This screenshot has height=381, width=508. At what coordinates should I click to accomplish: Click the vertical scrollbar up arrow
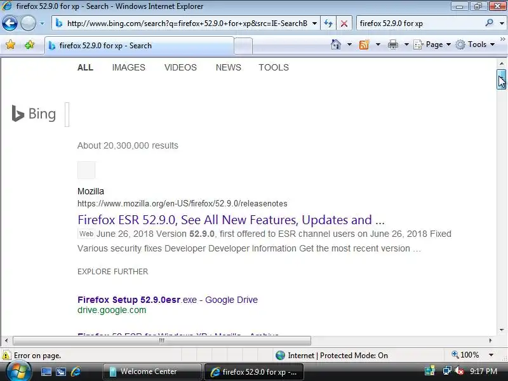[502, 63]
